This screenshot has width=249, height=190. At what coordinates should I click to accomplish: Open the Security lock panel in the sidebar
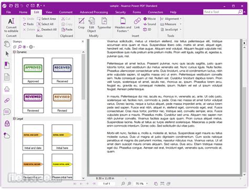pyautogui.click(x=7, y=124)
